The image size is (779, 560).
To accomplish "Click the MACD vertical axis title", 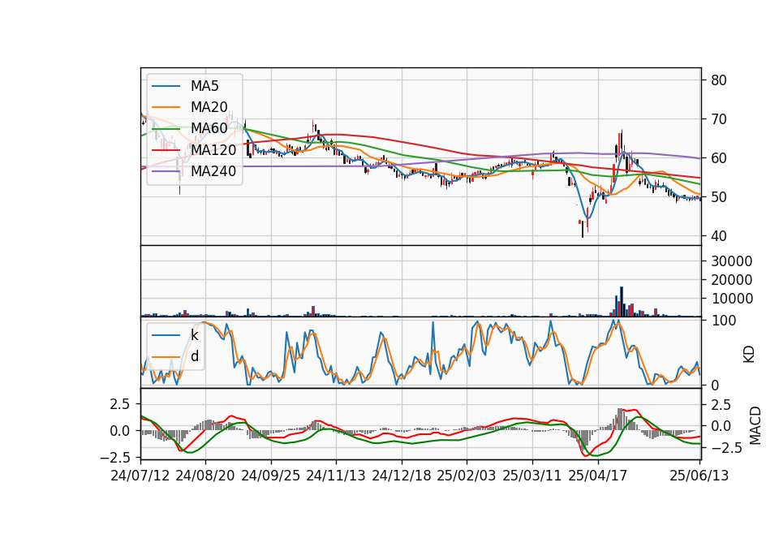I will [755, 425].
